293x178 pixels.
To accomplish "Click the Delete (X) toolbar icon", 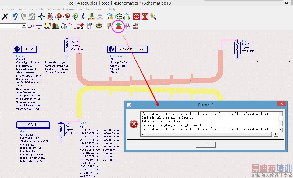I will click(x=5, y=17).
